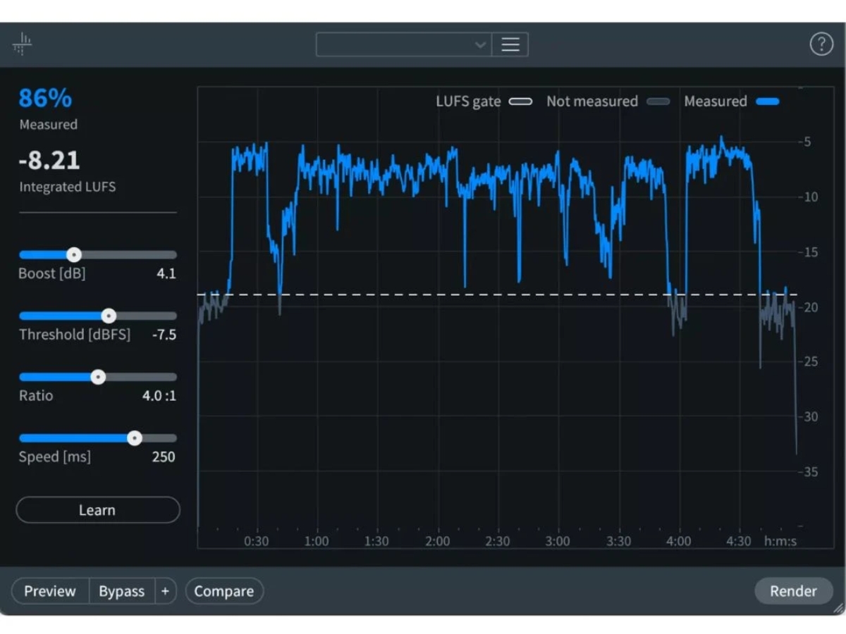The width and height of the screenshot is (846, 634).
Task: Open the preset hamburger menu
Action: (x=510, y=44)
